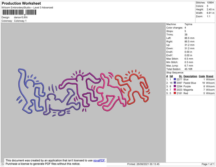
Task: Click the Up value '31.2 mm'
Action: [189, 45]
